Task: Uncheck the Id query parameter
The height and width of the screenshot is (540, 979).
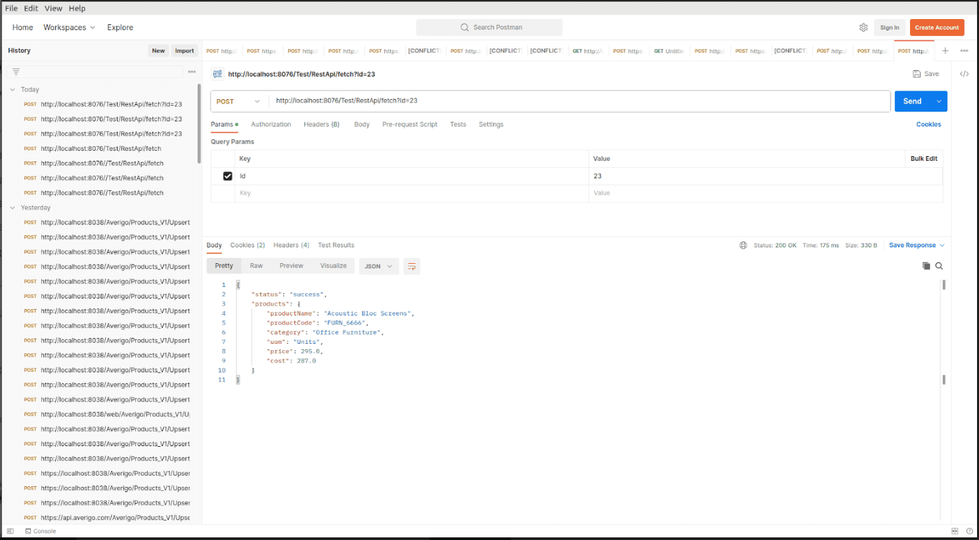Action: click(x=228, y=176)
